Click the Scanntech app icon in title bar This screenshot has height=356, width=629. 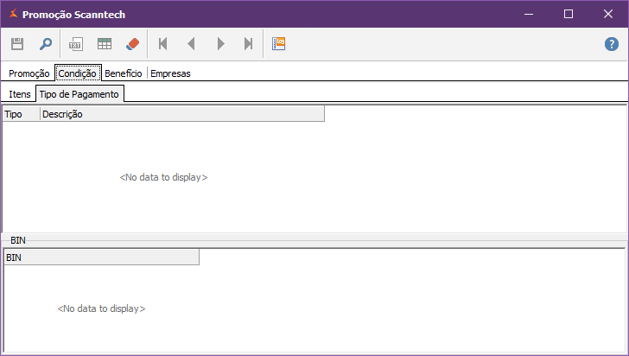point(13,14)
